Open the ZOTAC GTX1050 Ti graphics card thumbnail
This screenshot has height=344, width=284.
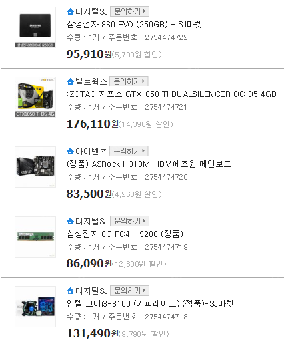[x=35, y=97]
